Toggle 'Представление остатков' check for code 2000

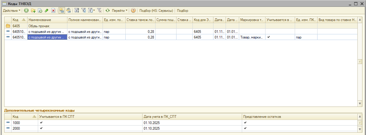coord(245,128)
